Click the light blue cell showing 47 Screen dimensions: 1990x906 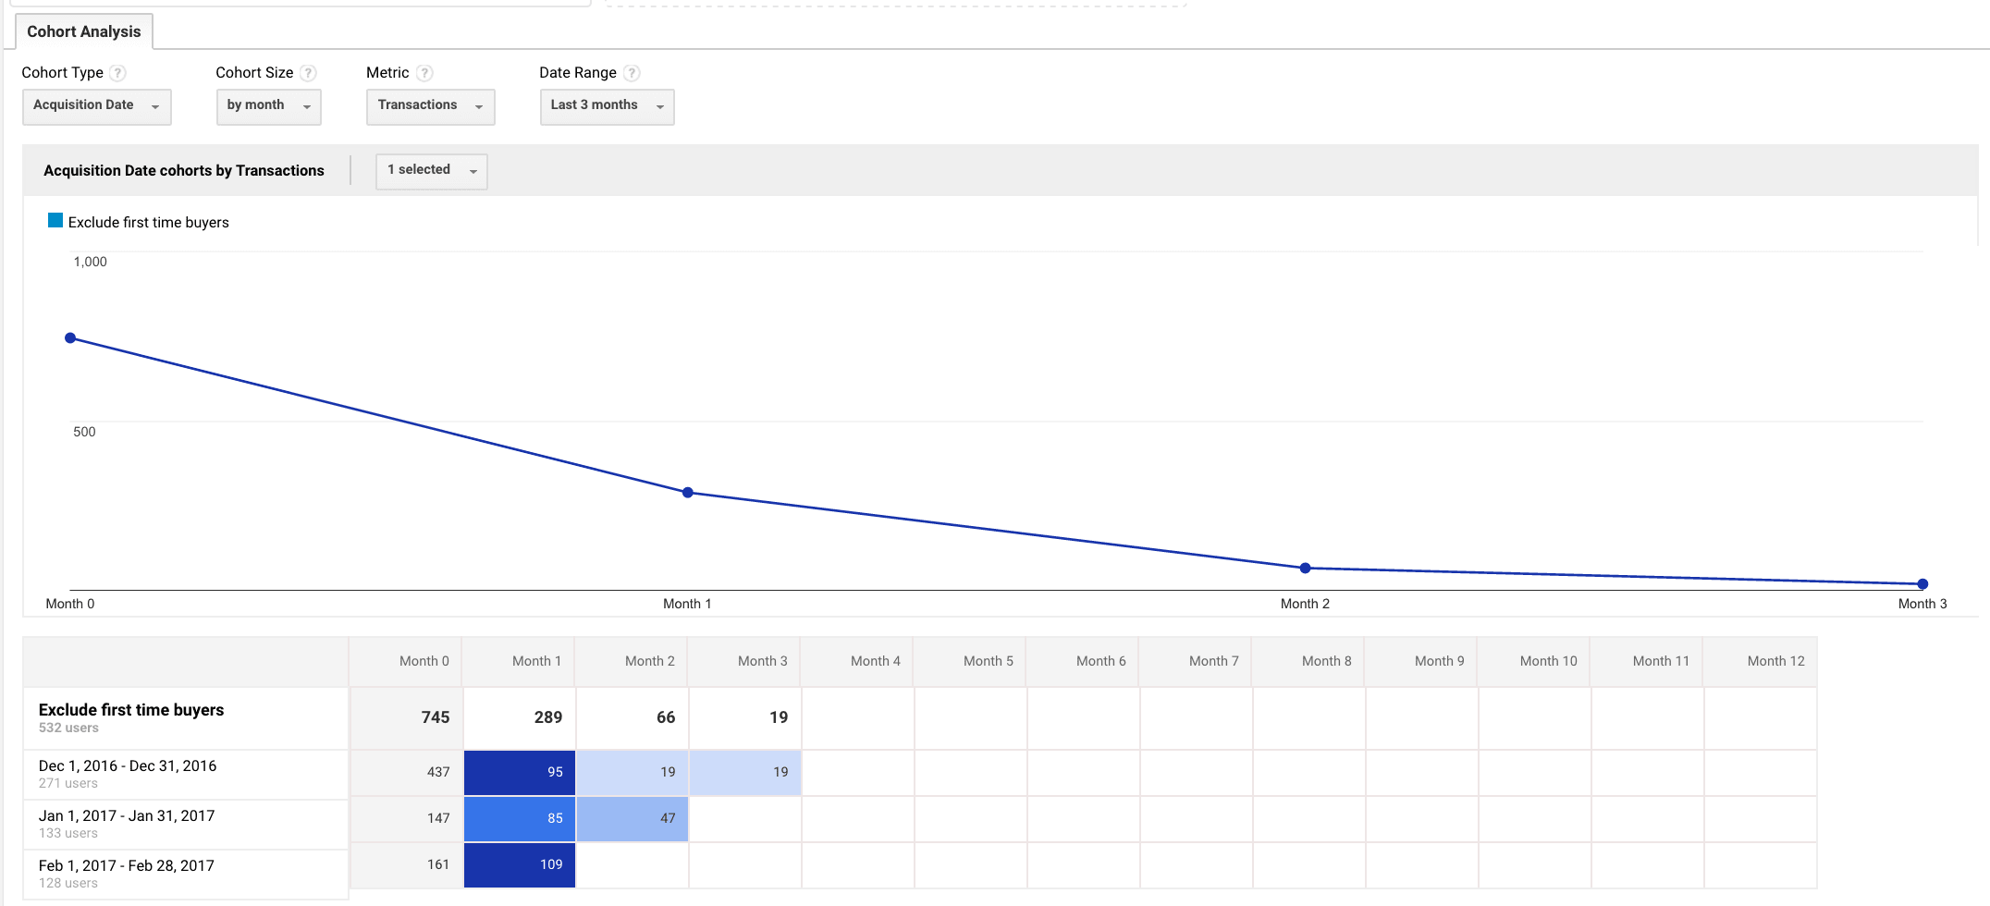(632, 818)
